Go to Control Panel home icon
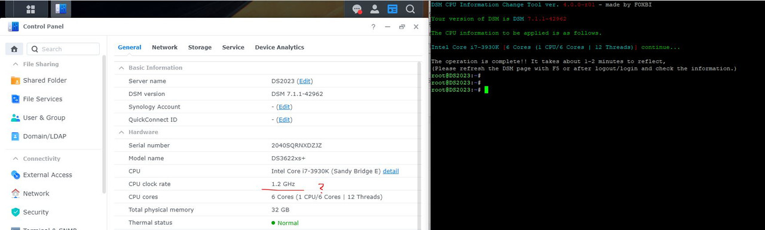765x230 pixels. click(14, 49)
